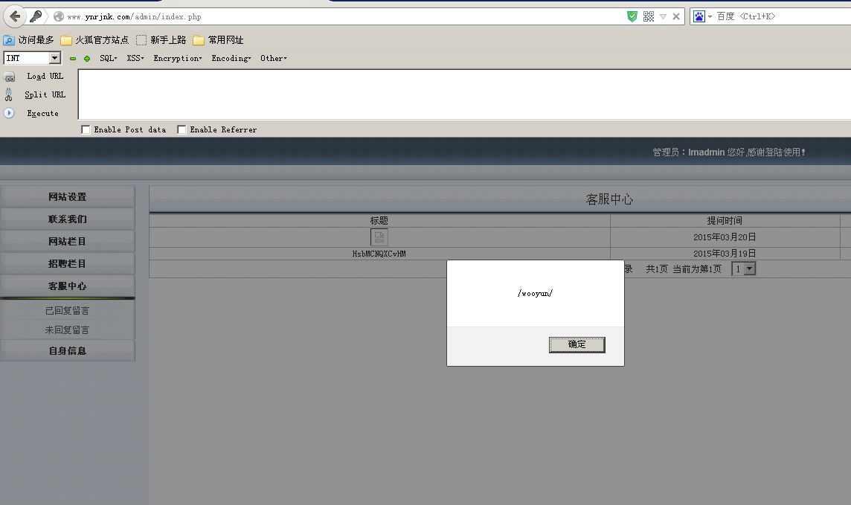The height and width of the screenshot is (505, 851).
Task: Click the key icon beside the address bar
Action: (36, 16)
